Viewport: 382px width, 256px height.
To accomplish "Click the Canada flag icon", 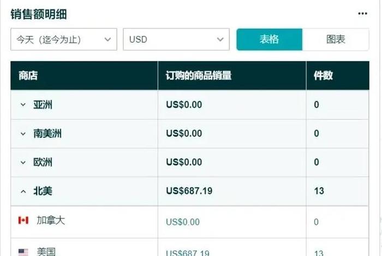I will tap(23, 220).
